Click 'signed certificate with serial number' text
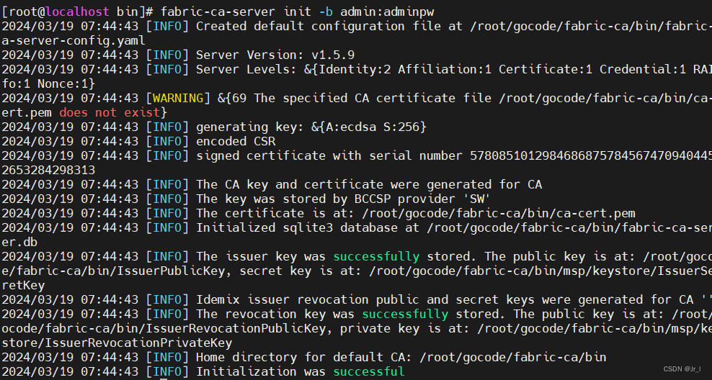Screen dimensions: 712x380 pos(329,155)
